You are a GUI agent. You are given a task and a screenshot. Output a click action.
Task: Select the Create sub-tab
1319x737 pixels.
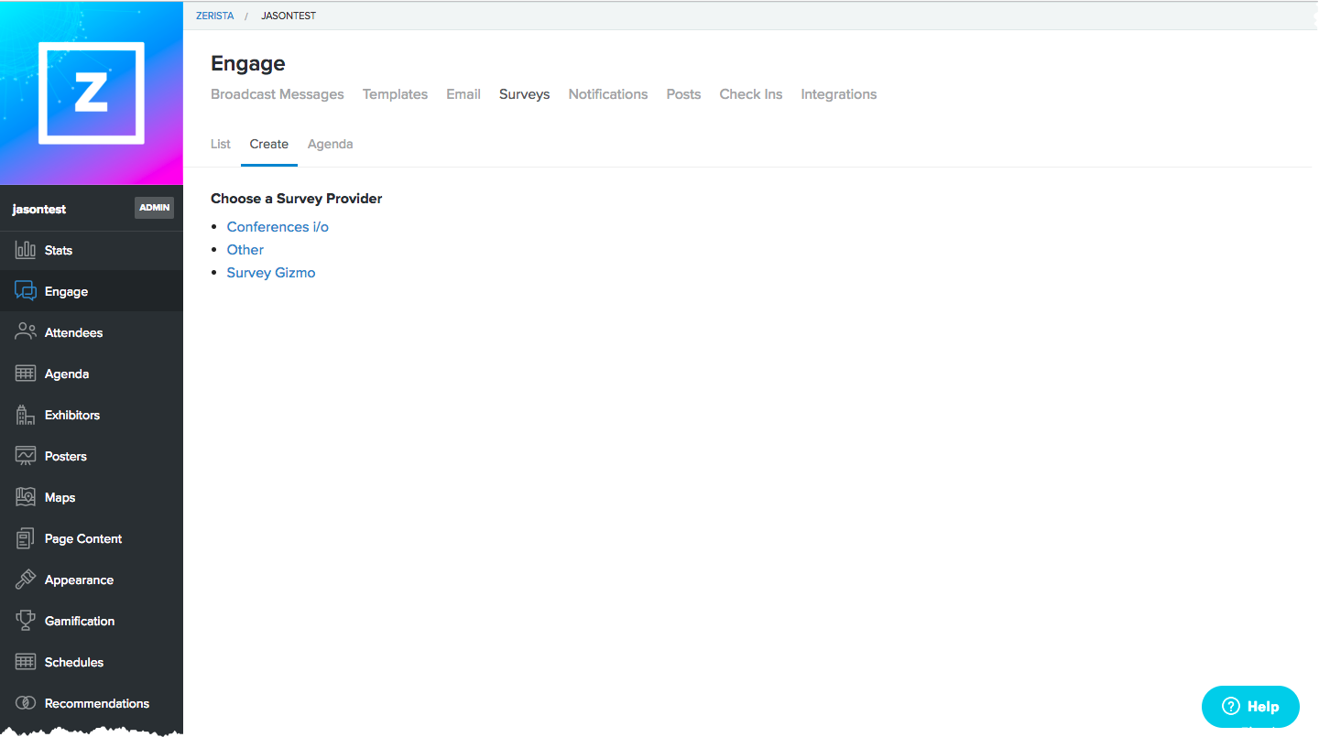pyautogui.click(x=269, y=144)
